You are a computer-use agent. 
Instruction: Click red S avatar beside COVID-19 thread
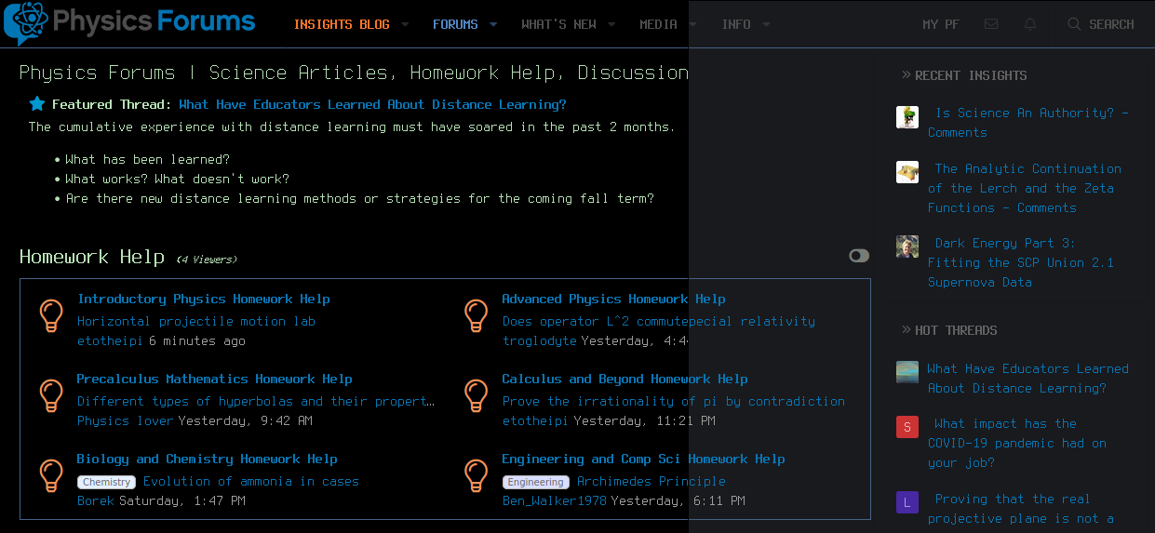(x=907, y=427)
